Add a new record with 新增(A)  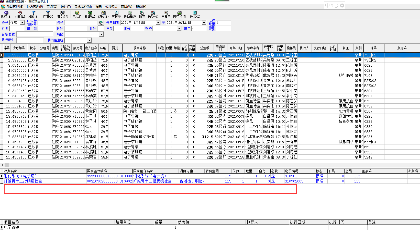(x=90, y=14)
